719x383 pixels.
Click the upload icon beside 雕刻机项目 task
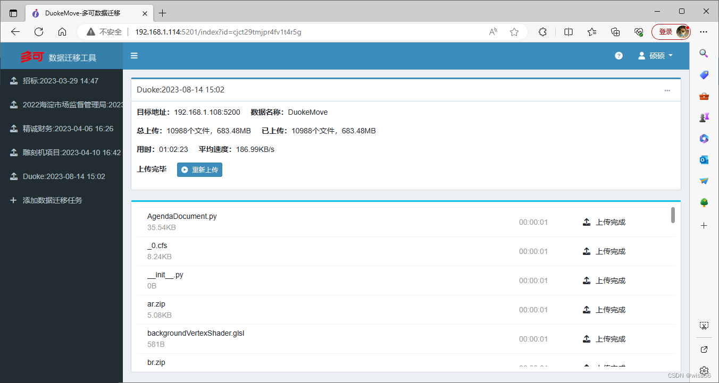pos(14,152)
